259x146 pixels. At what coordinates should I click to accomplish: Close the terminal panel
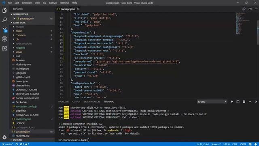[256, 102]
